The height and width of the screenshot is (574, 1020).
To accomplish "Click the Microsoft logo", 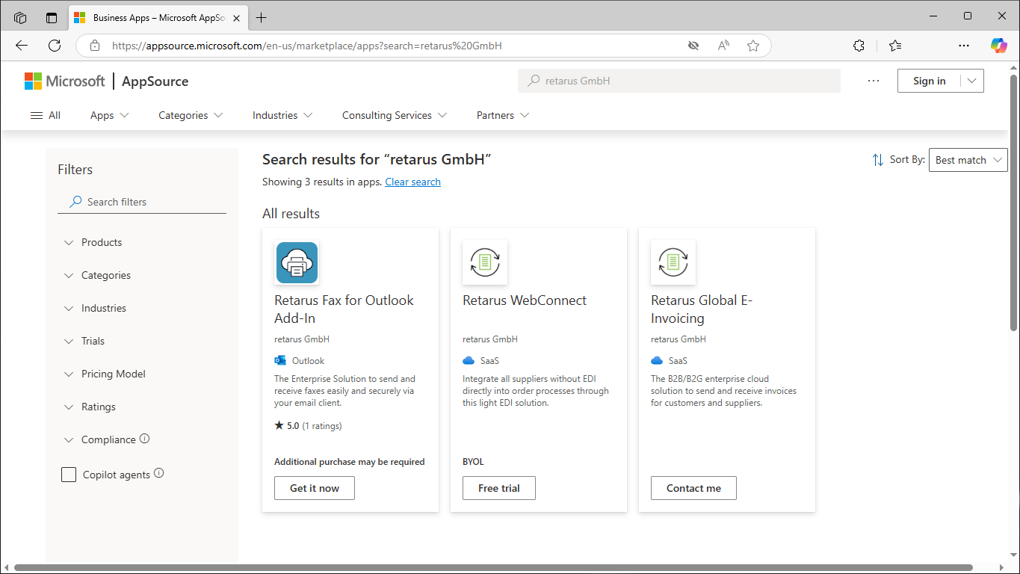I will tap(64, 81).
